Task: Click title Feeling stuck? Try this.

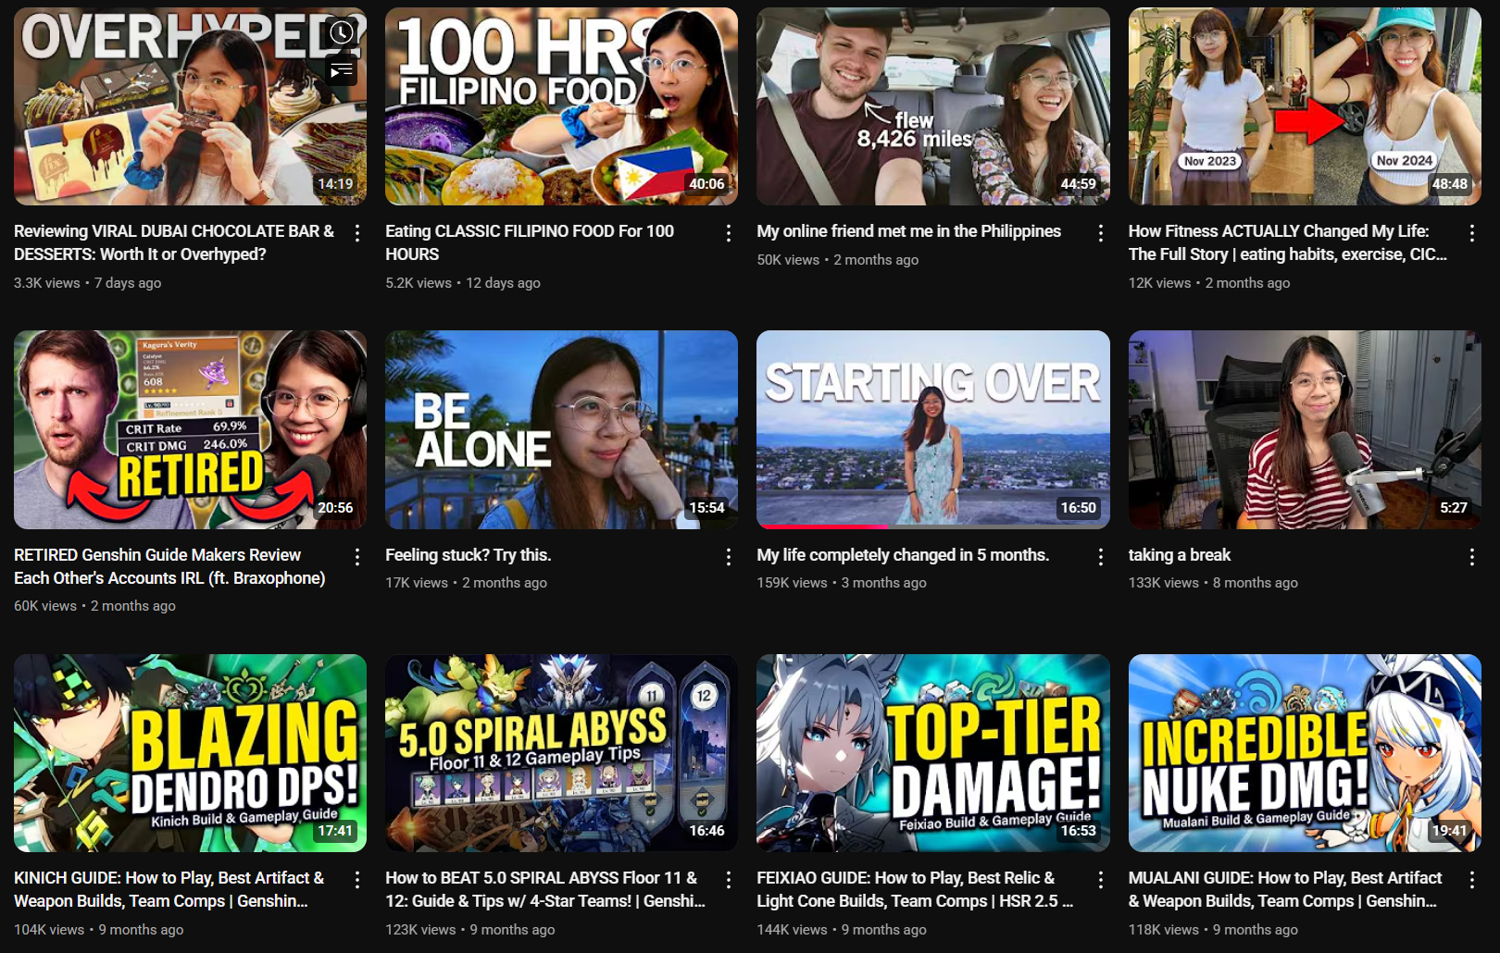Action: [469, 555]
